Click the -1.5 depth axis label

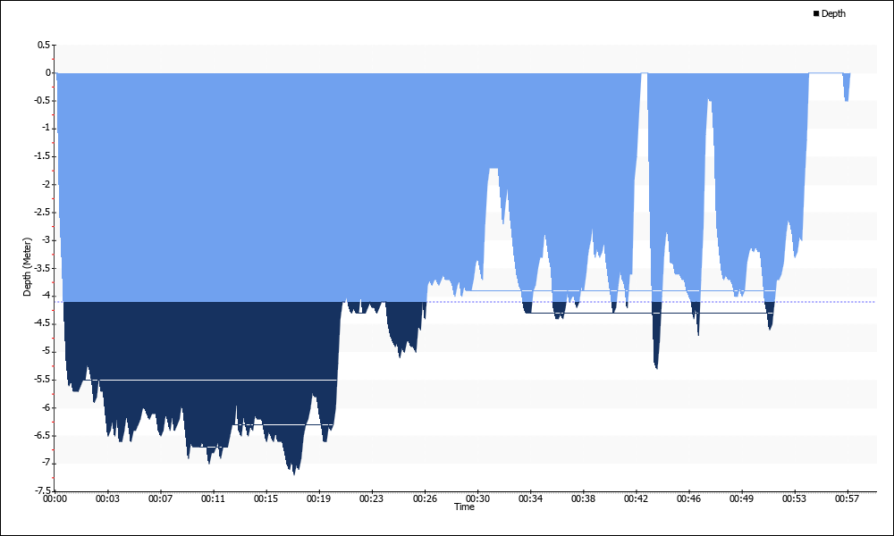click(x=42, y=156)
